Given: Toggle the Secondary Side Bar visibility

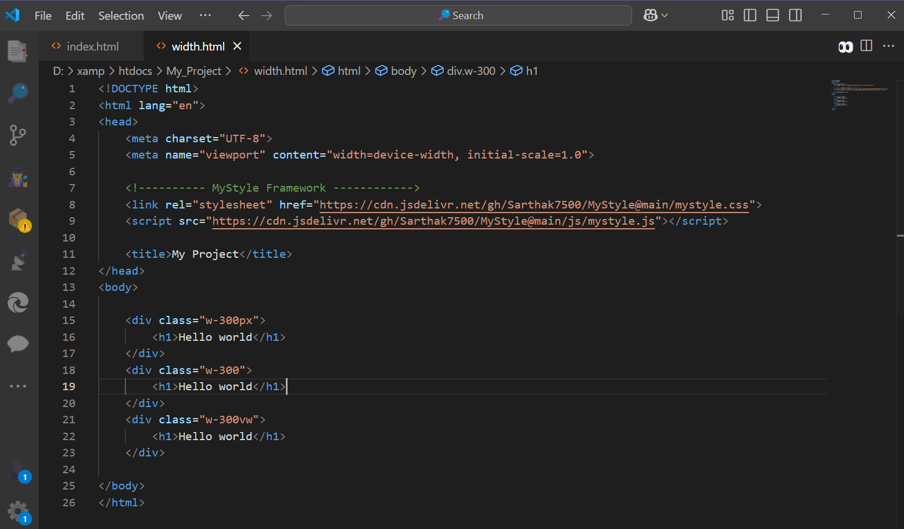Looking at the screenshot, I should pos(795,16).
